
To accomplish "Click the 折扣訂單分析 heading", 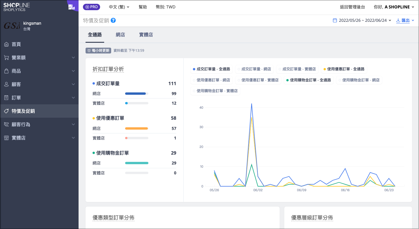I will pos(108,69).
